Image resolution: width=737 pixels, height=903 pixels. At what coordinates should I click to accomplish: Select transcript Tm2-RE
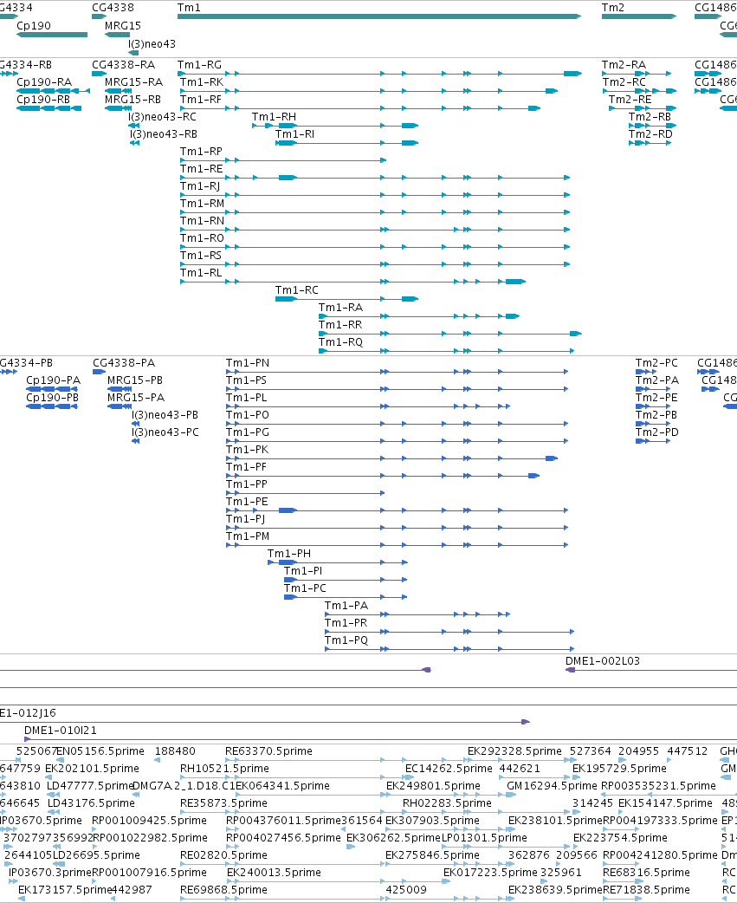point(643,108)
